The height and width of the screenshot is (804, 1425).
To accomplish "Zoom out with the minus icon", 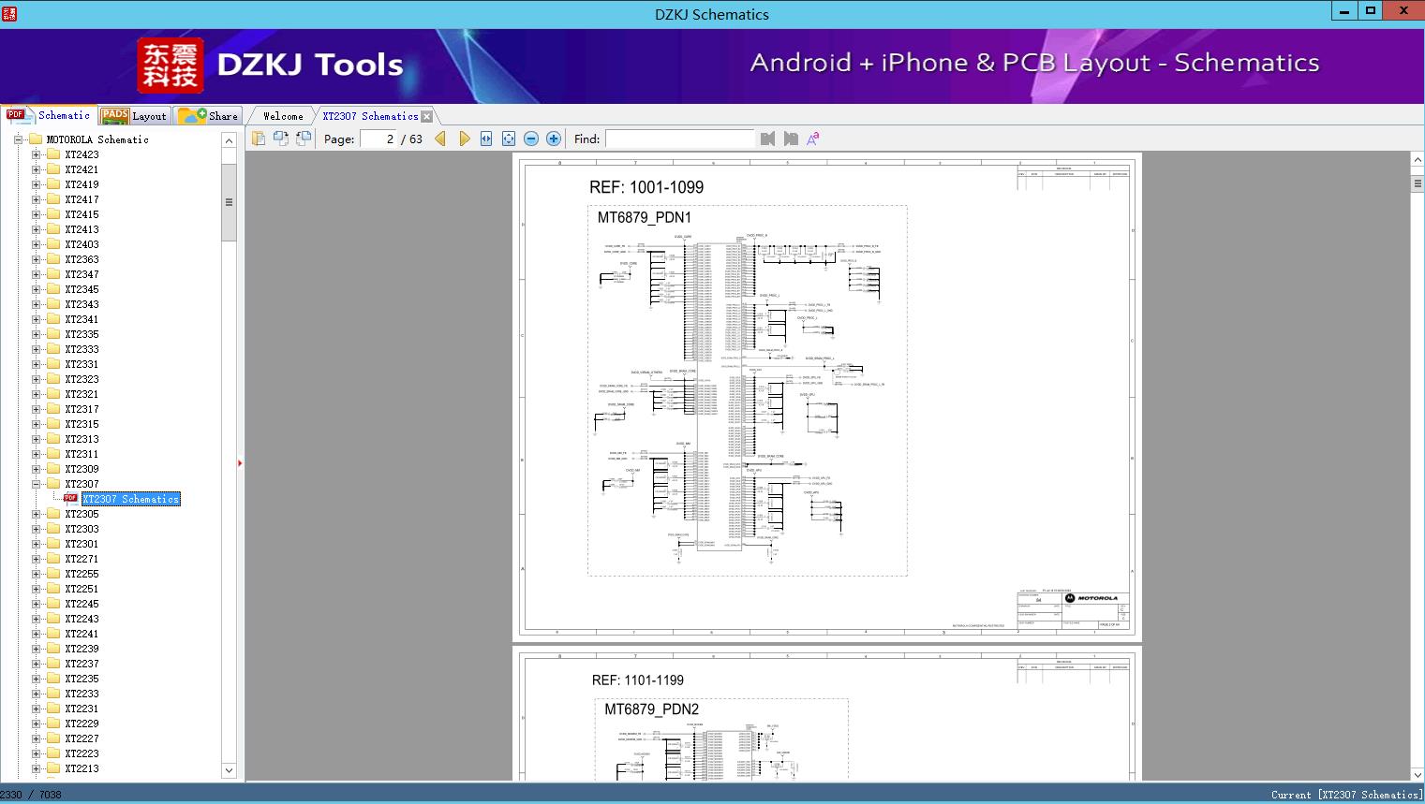I will [x=531, y=139].
